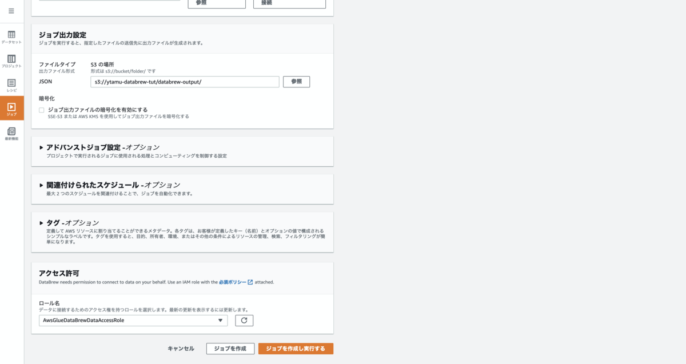Image resolution: width=686 pixels, height=364 pixels.
Task: Click the 参照 button next to the S3 path
Action: pos(296,81)
